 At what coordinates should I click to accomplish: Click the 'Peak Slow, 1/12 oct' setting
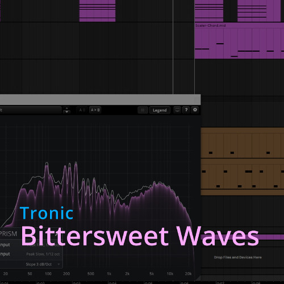point(43,254)
